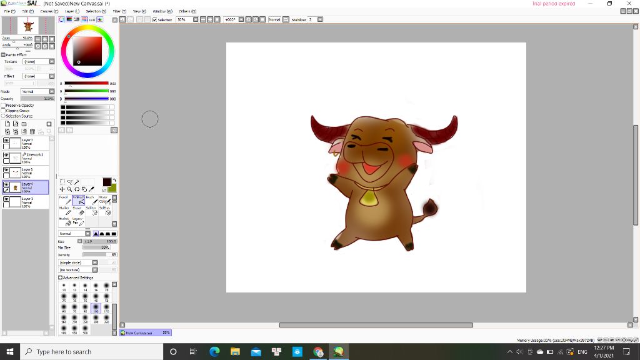Hide Layer3 using its eye icon
The height and width of the screenshot is (360, 640).
6,141
